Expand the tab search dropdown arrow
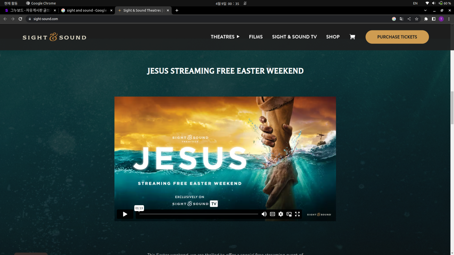This screenshot has width=454, height=255. (425, 10)
